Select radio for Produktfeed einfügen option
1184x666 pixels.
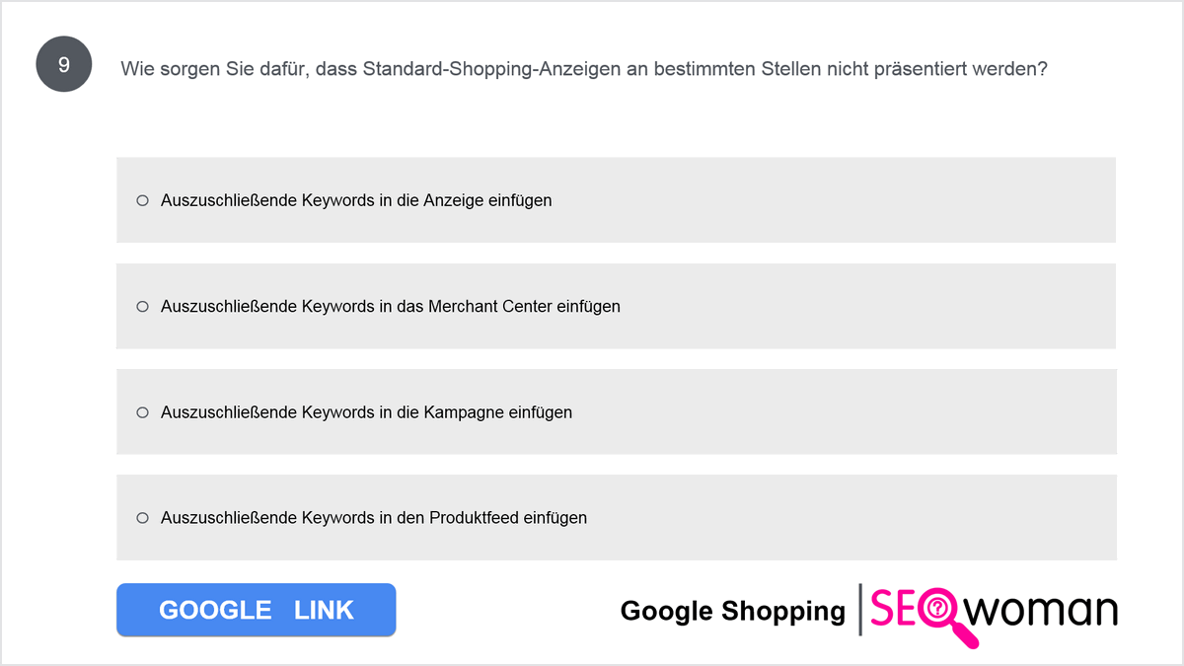click(x=142, y=517)
